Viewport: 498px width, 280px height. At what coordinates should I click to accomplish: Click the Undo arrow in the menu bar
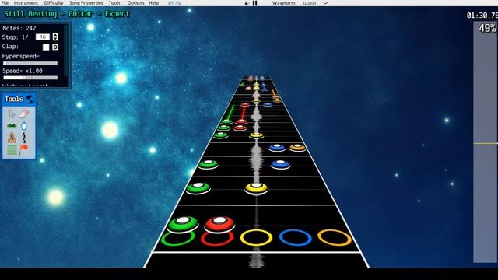(171, 3)
